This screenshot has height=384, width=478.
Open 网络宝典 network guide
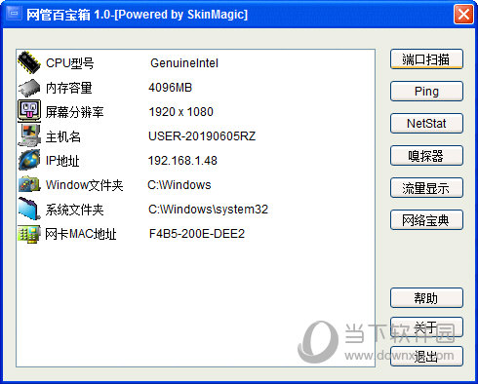coord(426,220)
